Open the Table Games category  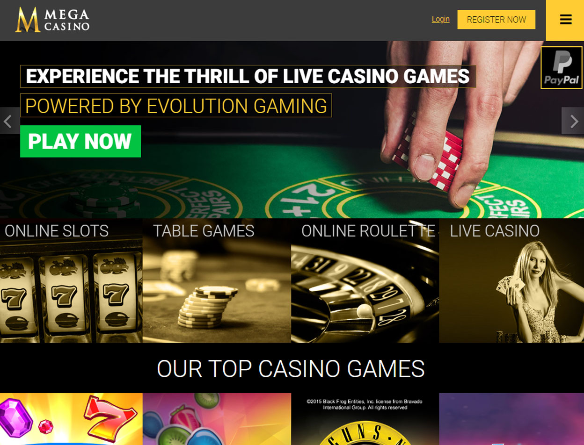pos(217,280)
